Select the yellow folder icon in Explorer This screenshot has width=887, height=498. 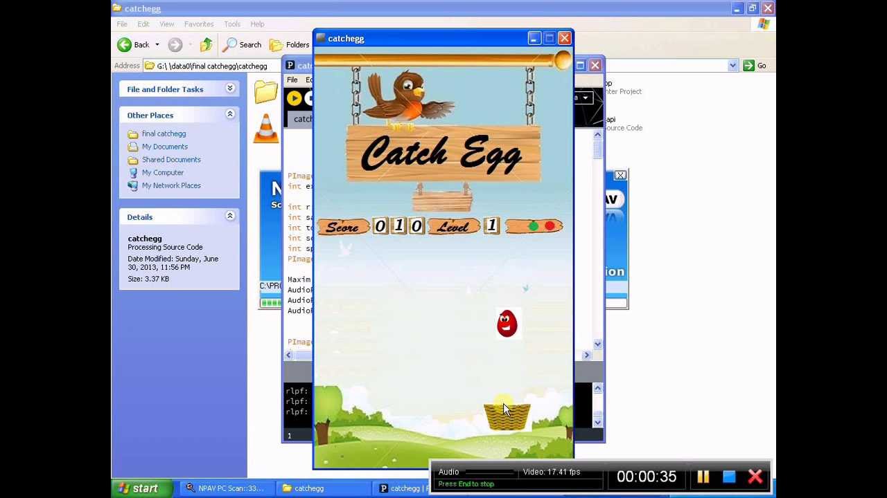click(x=265, y=92)
